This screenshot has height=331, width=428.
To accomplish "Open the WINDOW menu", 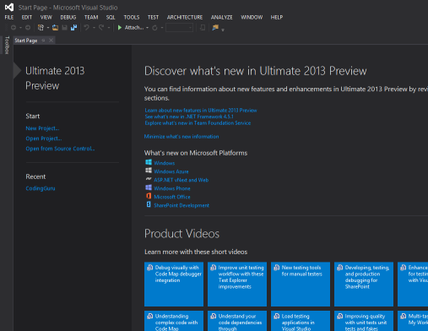I will pos(252,18).
